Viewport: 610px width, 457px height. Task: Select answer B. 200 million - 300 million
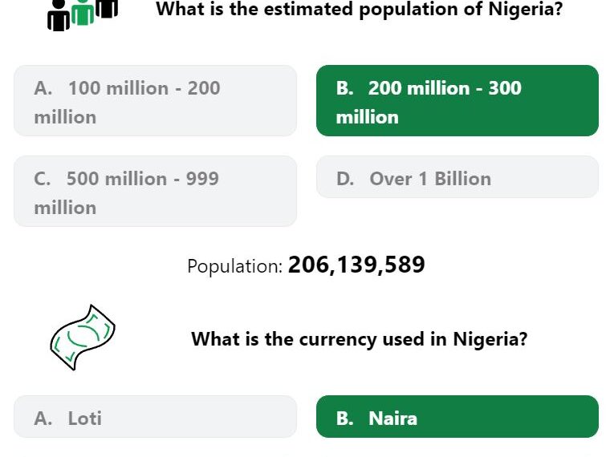coord(458,101)
